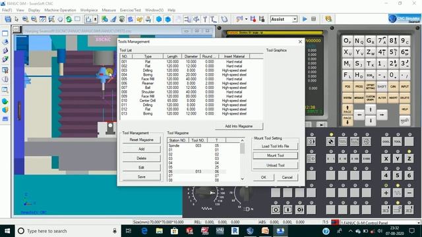Click the PROG key on FANUC keypad
Viewport: 422px width, 237px height.
tap(359, 86)
